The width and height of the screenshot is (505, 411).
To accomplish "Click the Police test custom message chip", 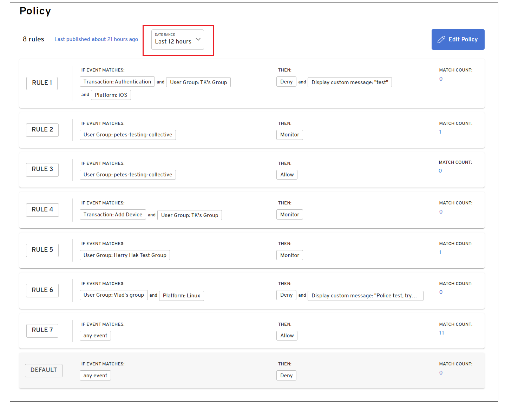I will coord(365,296).
